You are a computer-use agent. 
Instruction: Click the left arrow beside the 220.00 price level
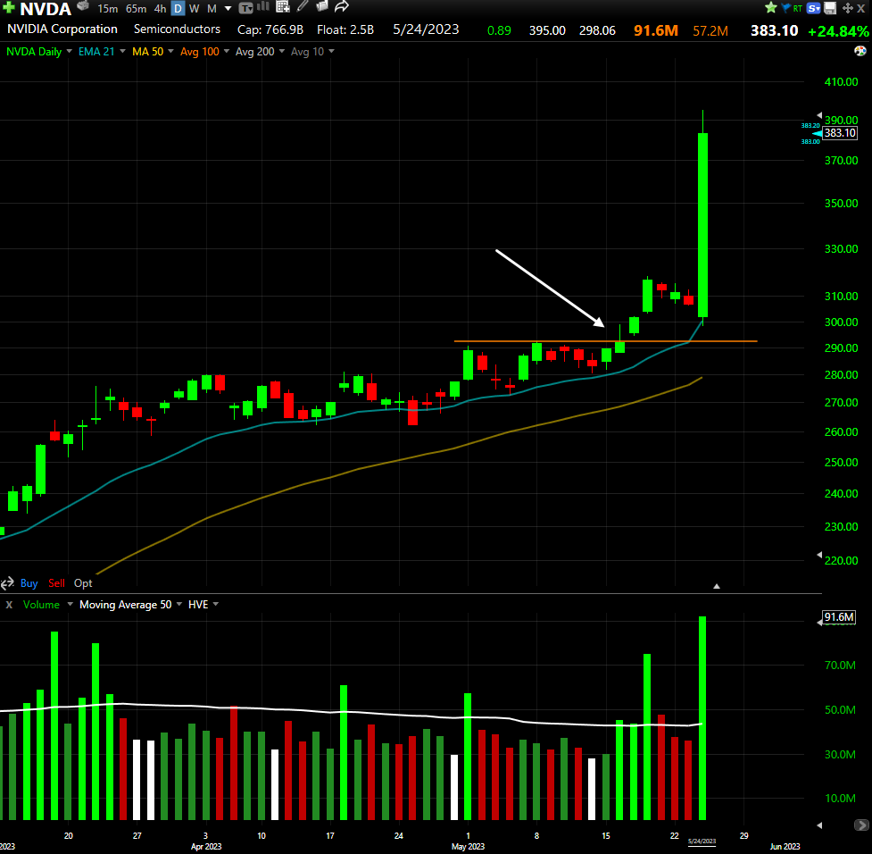click(x=819, y=555)
